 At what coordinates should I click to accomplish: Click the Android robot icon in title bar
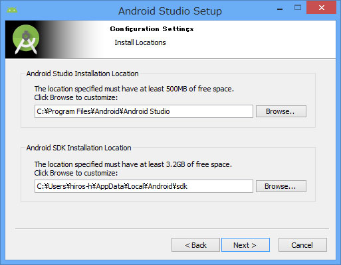(x=12, y=10)
